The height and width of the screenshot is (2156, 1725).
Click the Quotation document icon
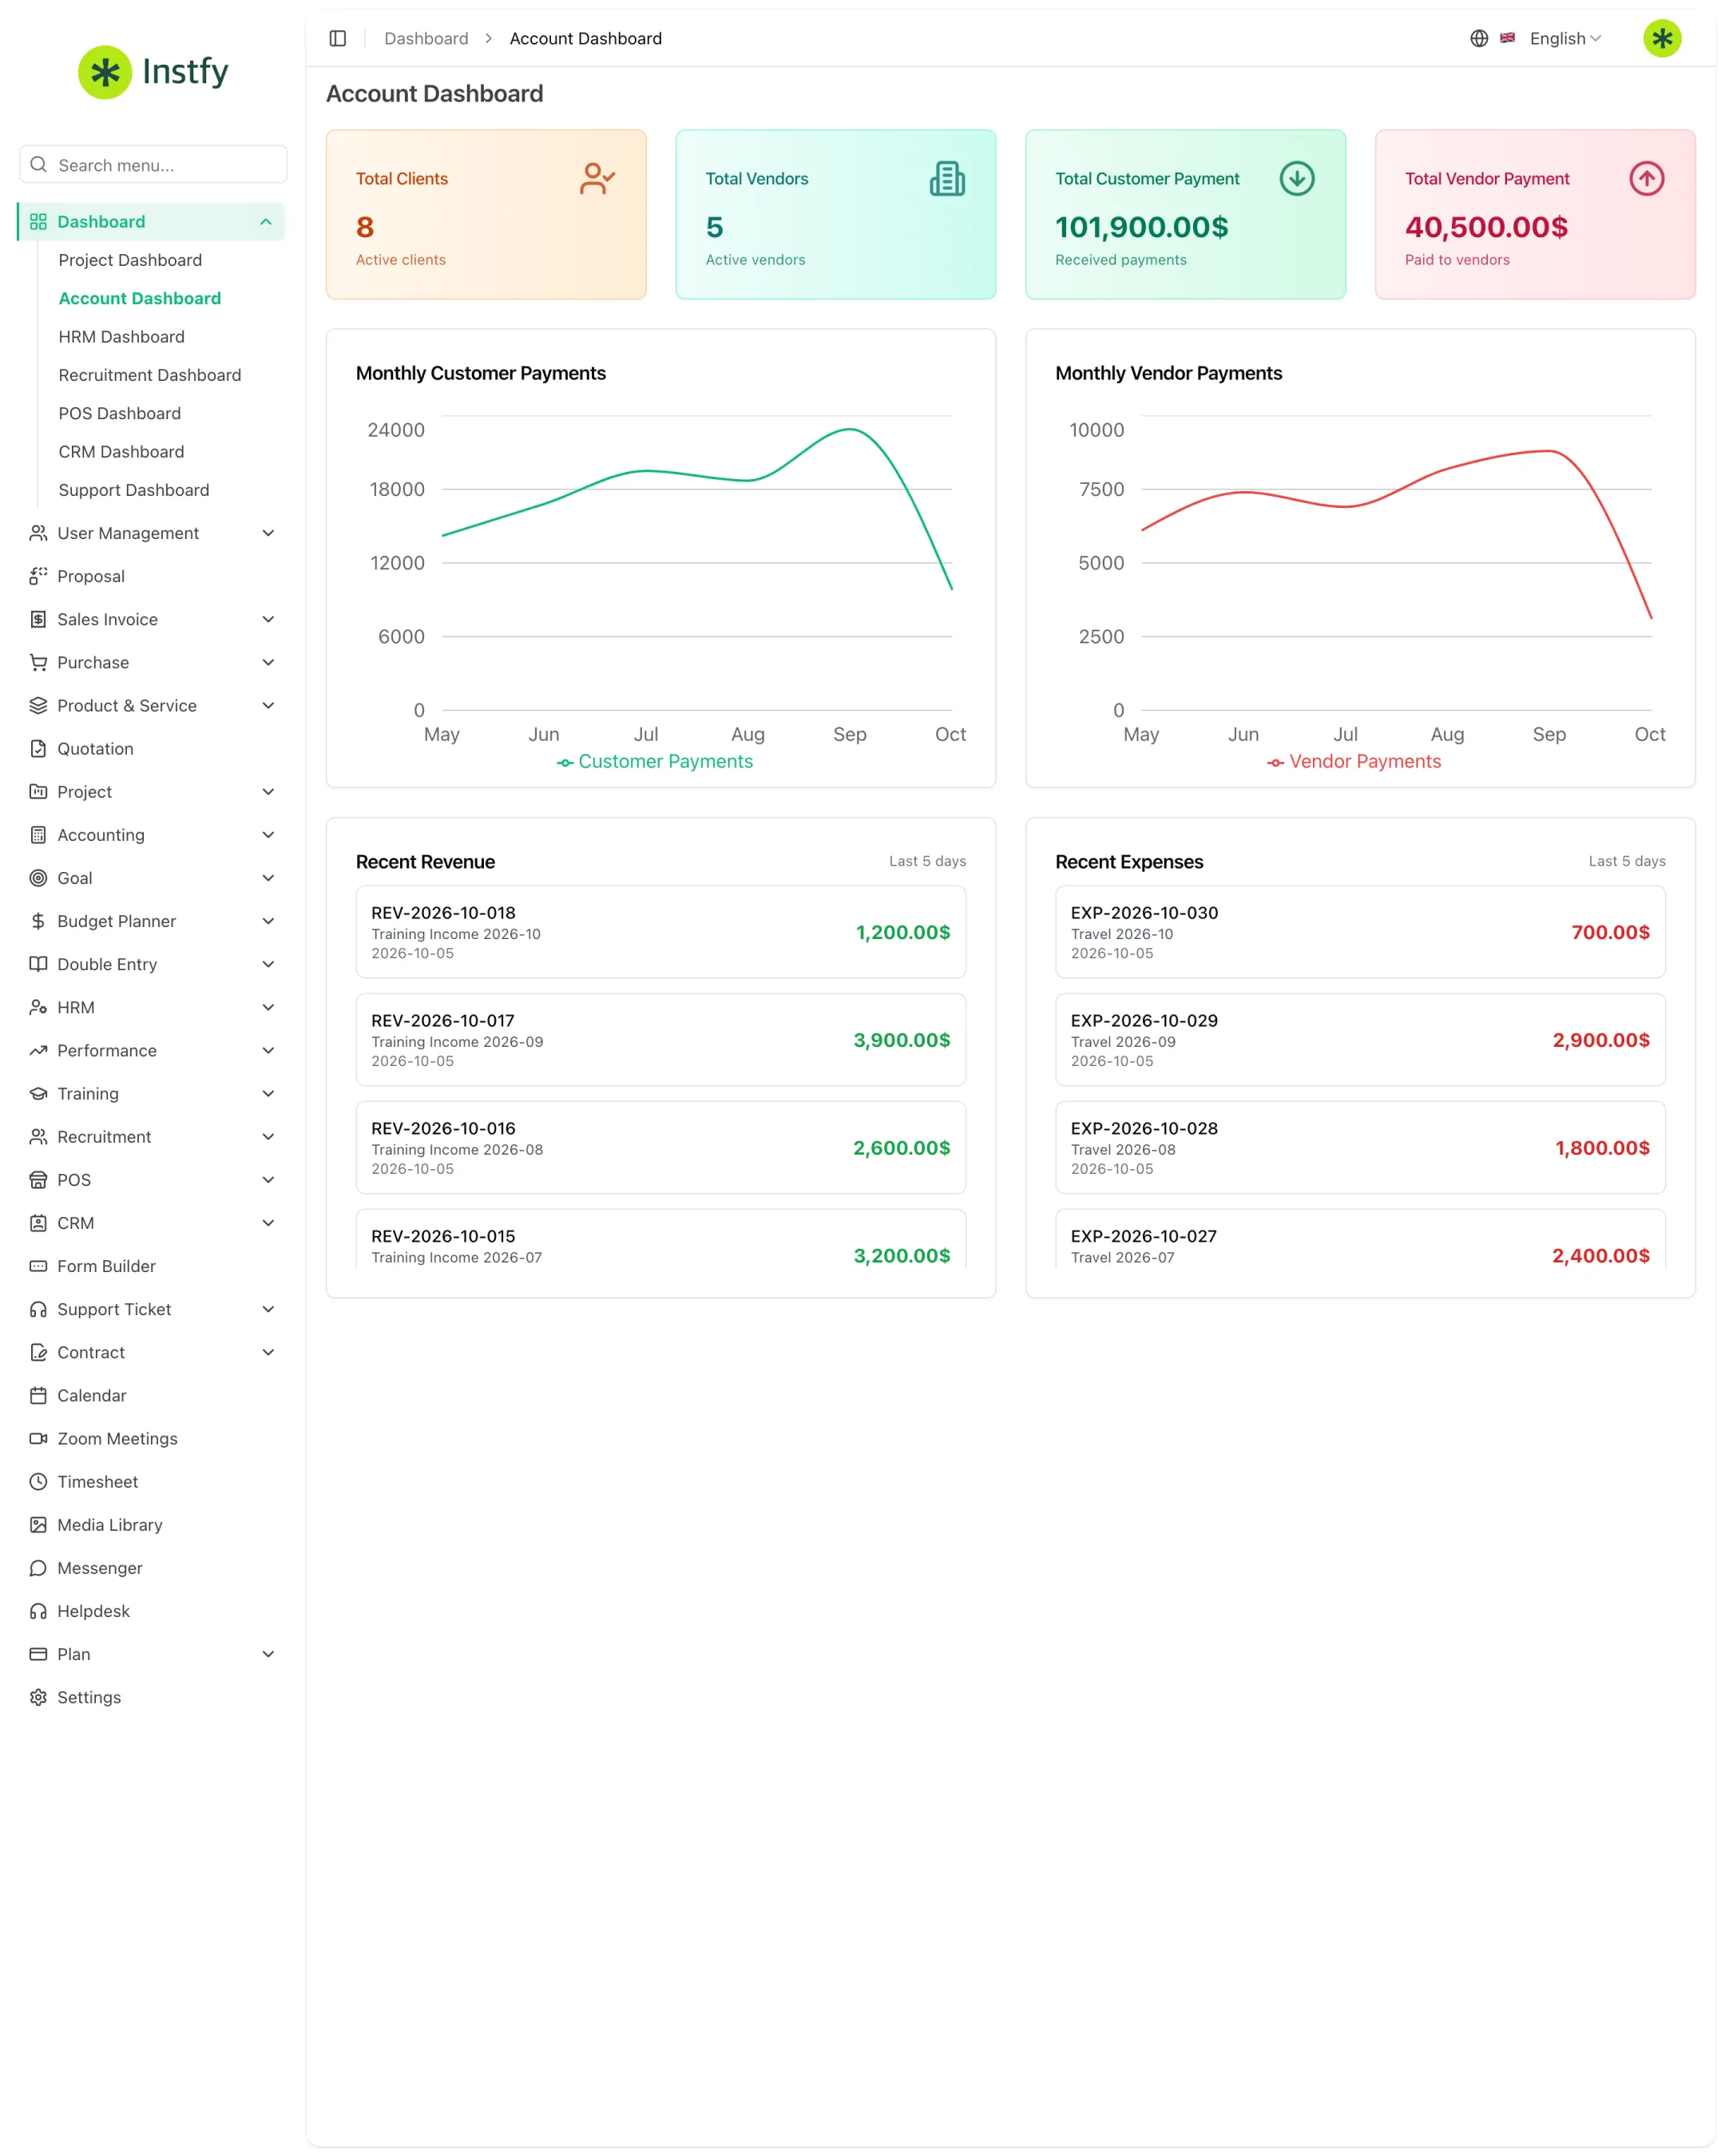pyautogui.click(x=38, y=749)
